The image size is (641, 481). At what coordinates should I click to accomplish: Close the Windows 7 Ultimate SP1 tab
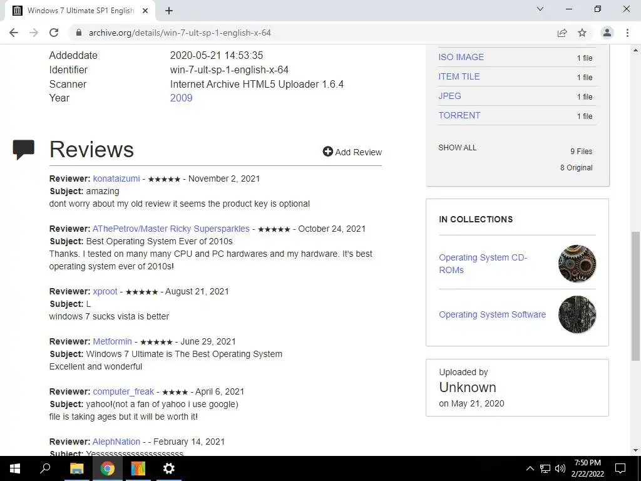[x=145, y=11]
